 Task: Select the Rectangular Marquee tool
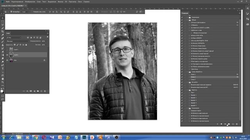(x=3, y=21)
